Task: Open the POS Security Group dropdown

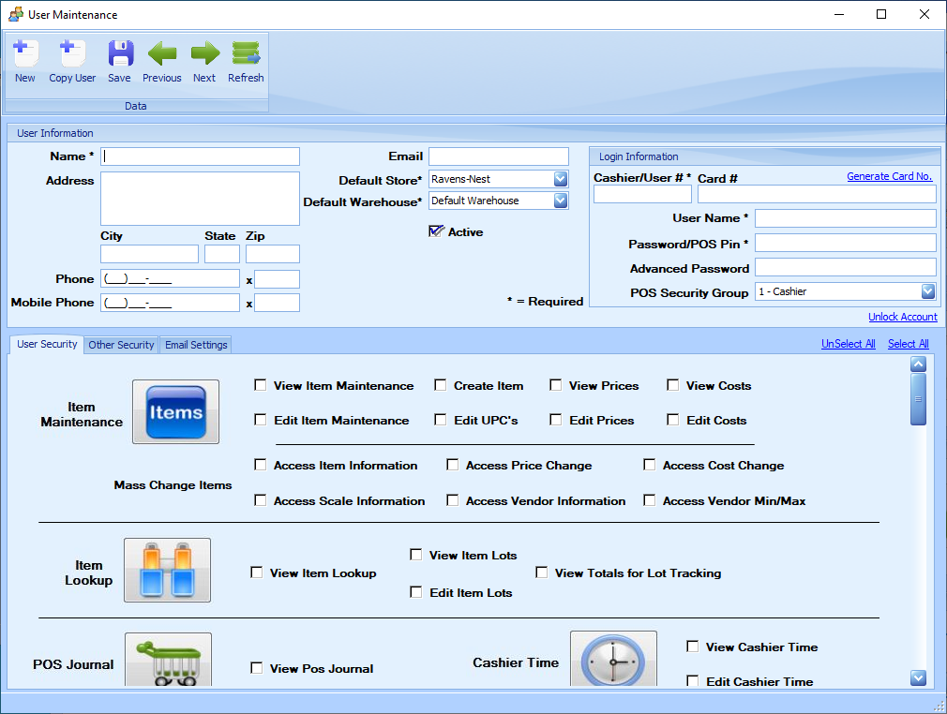Action: tap(927, 291)
